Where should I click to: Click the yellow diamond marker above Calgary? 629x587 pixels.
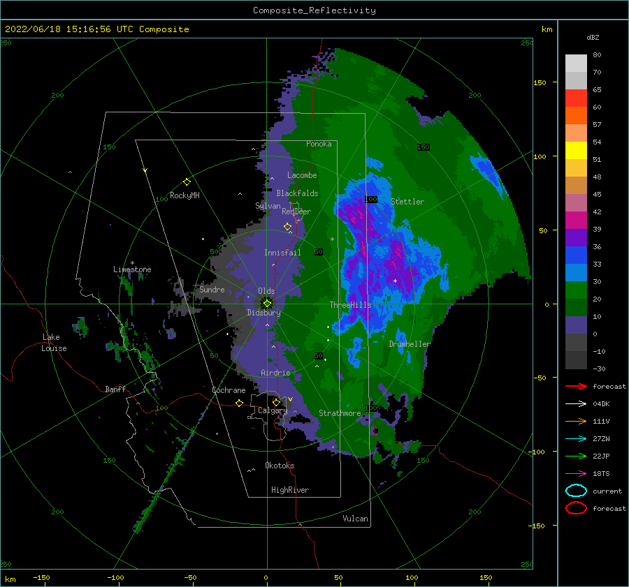coord(276,402)
